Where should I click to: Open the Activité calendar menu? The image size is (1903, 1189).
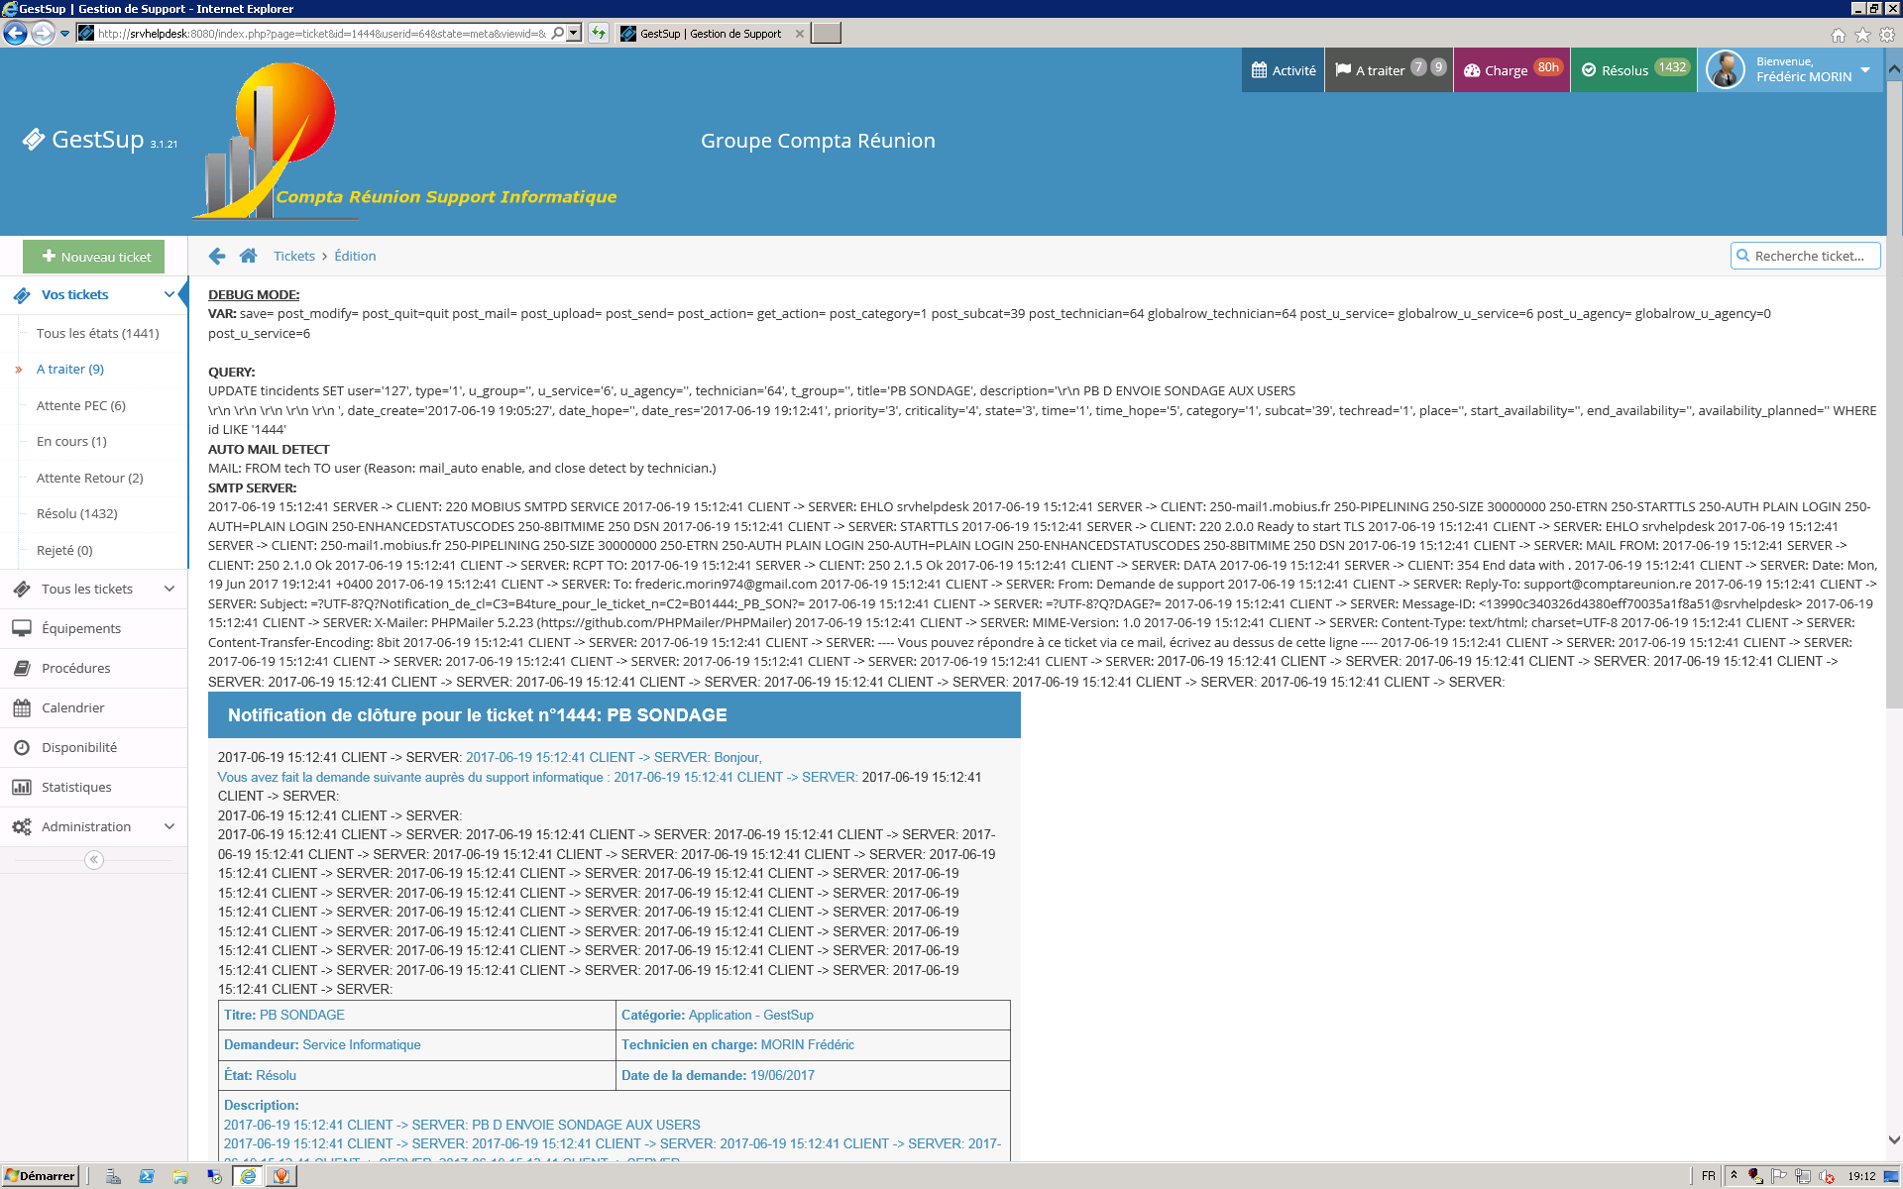tap(1283, 70)
